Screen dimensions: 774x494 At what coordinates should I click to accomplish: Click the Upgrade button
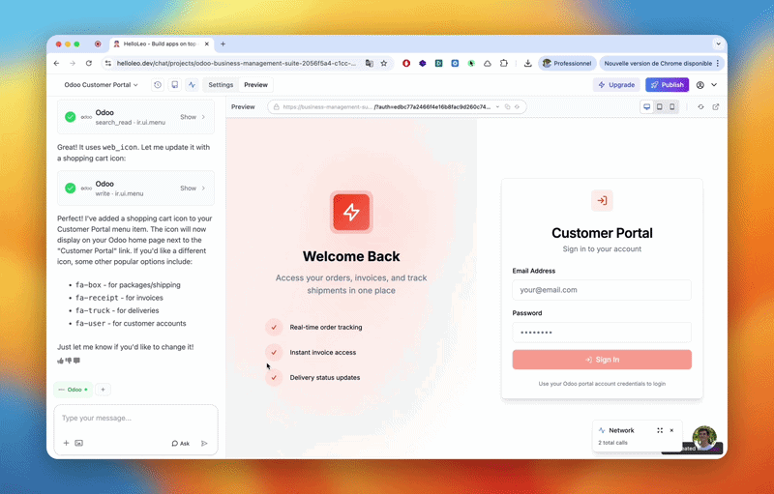(x=616, y=85)
